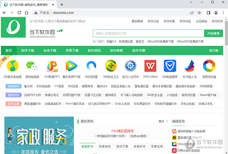Click the 网易云音乐电脑版 icon
Viewport: 228px width, 154px height.
pyautogui.click(x=174, y=151)
